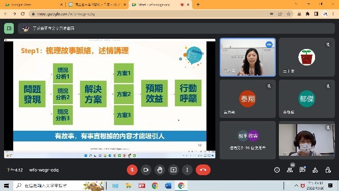Bookmark this page with the star
This screenshot has width=339, height=191.
coord(289,14)
